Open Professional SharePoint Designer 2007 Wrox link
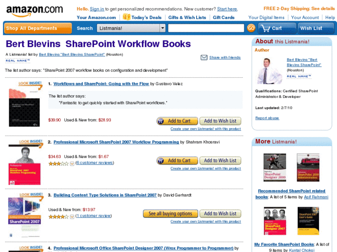The height and width of the screenshot is (252, 337). tap(143, 248)
